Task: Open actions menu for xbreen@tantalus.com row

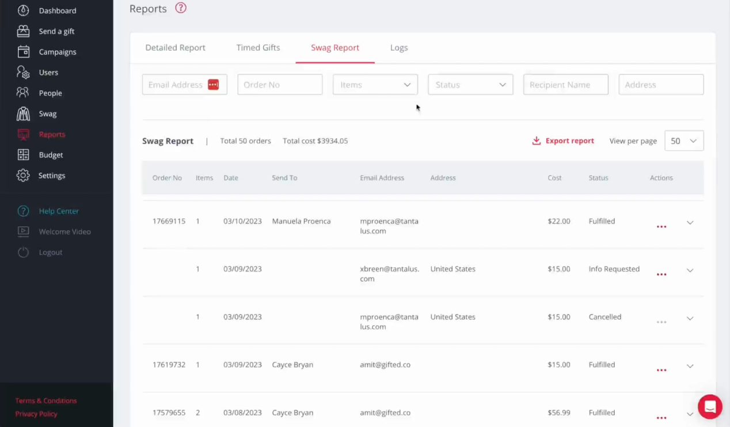Action: [x=661, y=274]
